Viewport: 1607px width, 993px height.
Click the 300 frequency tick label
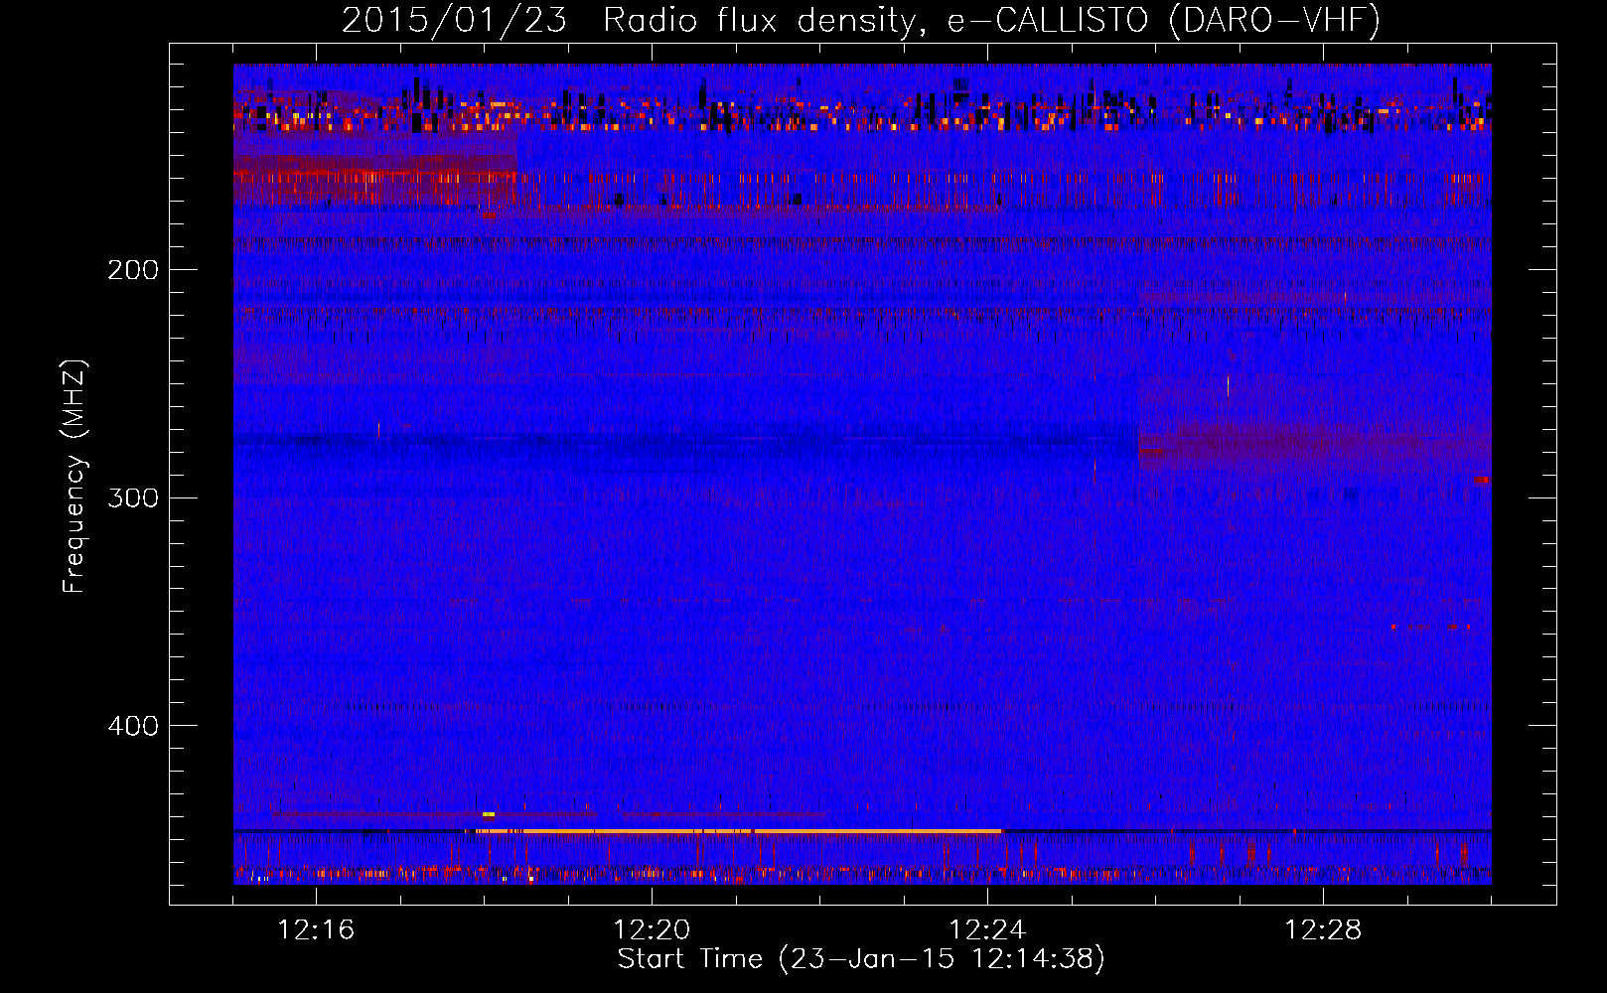pyautogui.click(x=133, y=497)
